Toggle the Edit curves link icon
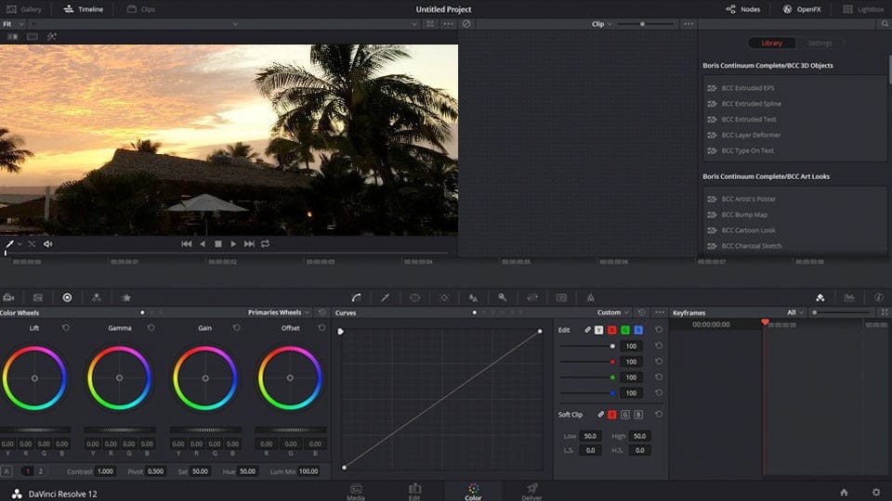892x501 pixels. [587, 329]
